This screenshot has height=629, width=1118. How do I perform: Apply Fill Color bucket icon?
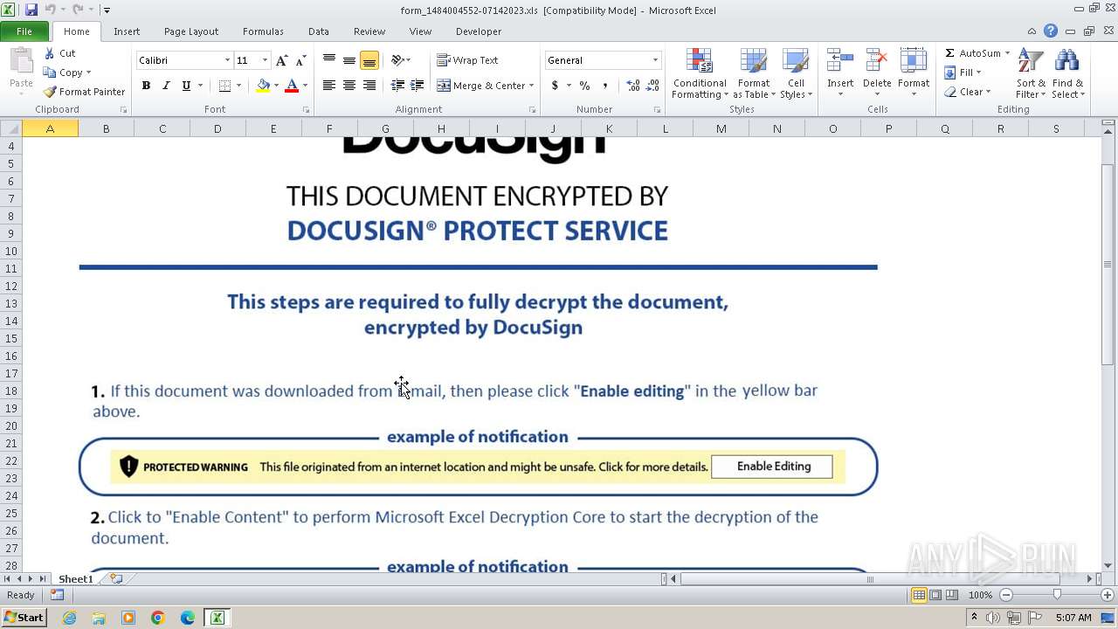(x=263, y=86)
